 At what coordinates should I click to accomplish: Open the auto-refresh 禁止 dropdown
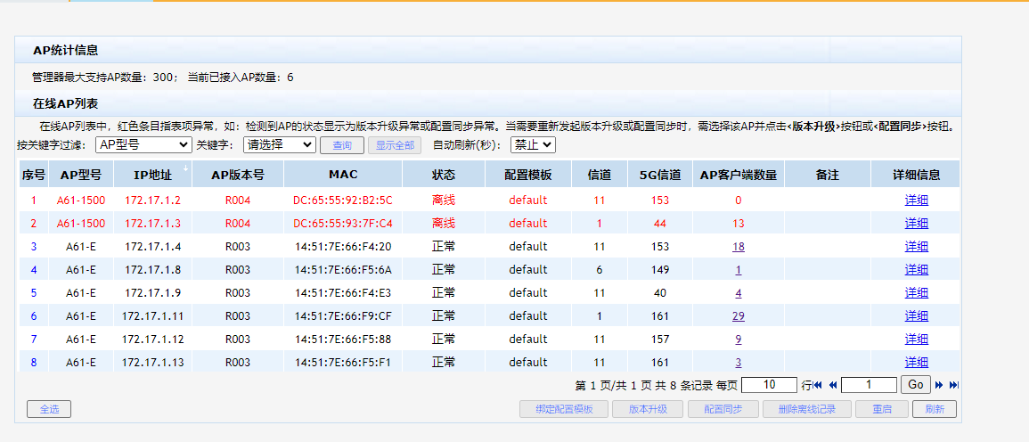click(x=533, y=144)
